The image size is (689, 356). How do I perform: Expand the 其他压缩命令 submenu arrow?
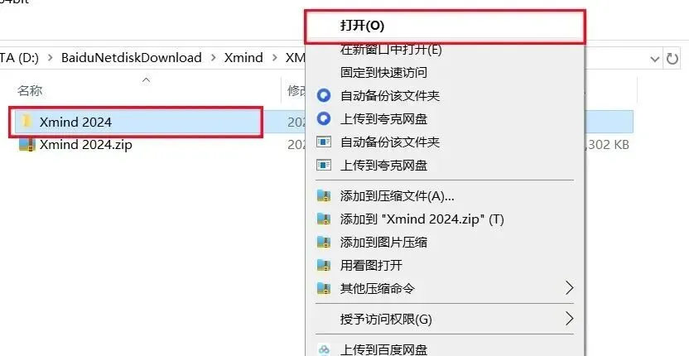tap(569, 288)
